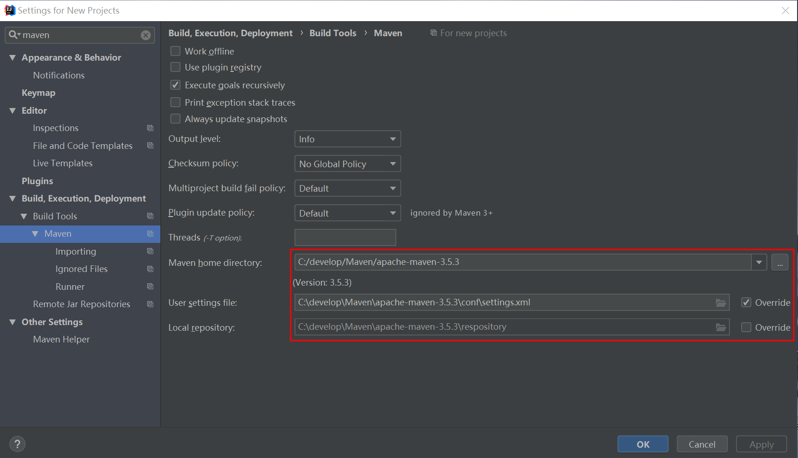This screenshot has height=458, width=798.
Task: Click the help question mark icon
Action: click(17, 444)
